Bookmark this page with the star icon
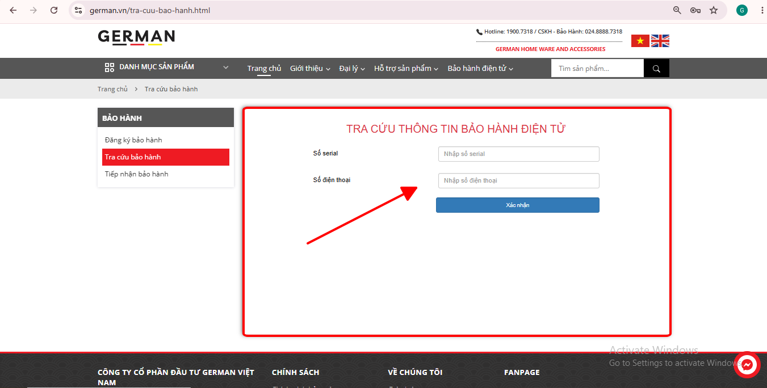The height and width of the screenshot is (388, 767). click(714, 10)
